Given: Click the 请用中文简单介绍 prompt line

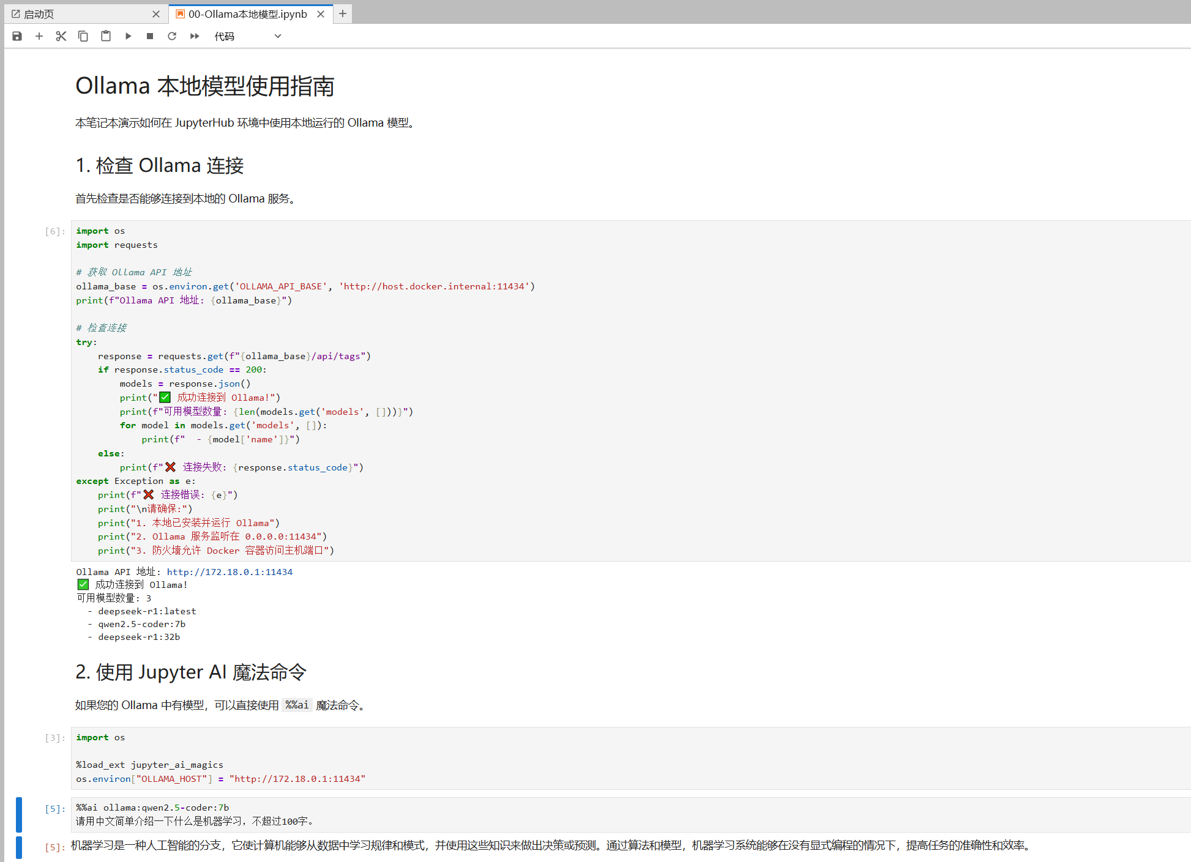Looking at the screenshot, I should 196,821.
